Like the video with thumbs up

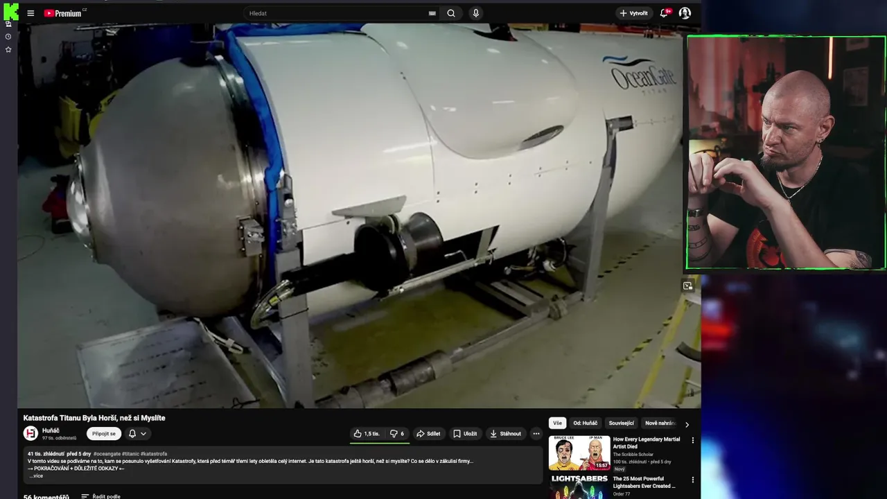click(x=367, y=434)
